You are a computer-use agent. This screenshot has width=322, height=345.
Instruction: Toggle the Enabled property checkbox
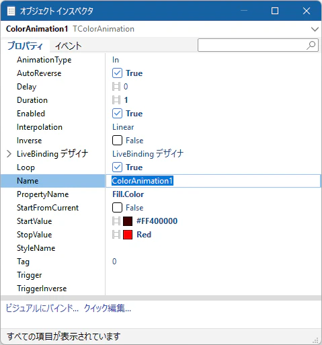coord(117,114)
